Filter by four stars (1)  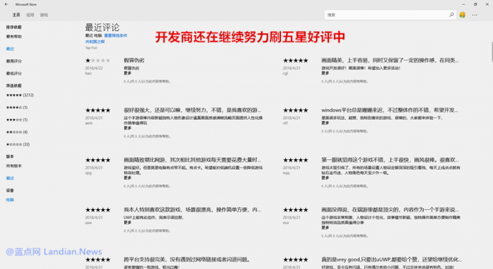click(17, 108)
